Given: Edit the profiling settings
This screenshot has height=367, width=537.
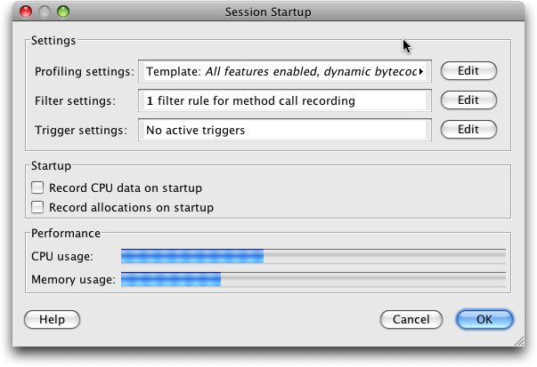Looking at the screenshot, I should tap(468, 71).
